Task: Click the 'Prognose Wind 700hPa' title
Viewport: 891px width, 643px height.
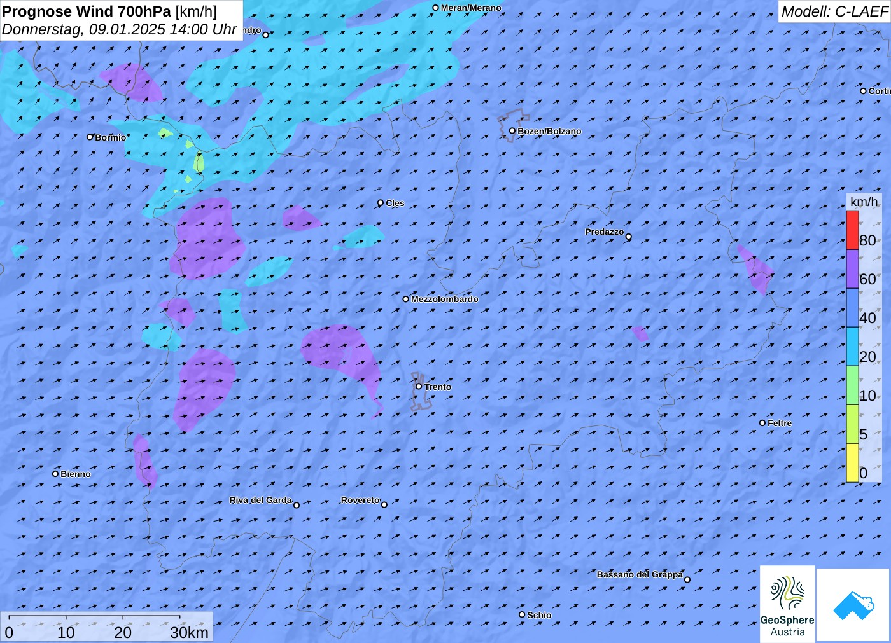Action: pyautogui.click(x=87, y=11)
